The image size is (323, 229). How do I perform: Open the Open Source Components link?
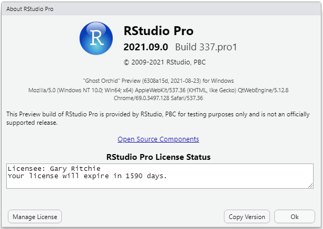coord(158,139)
